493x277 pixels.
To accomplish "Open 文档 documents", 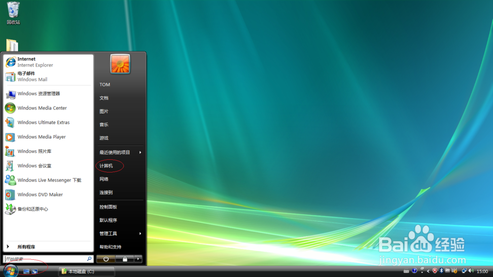I will pos(104,98).
